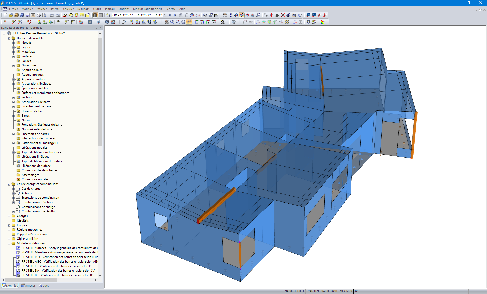Toggle SAISIE mode at bottom
This screenshot has width=487, height=294.
click(x=289, y=291)
